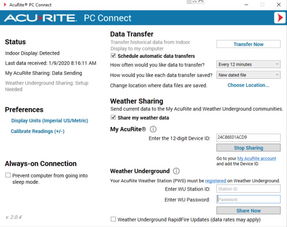Enable Prevent computer from going into sleep

click(x=8, y=175)
